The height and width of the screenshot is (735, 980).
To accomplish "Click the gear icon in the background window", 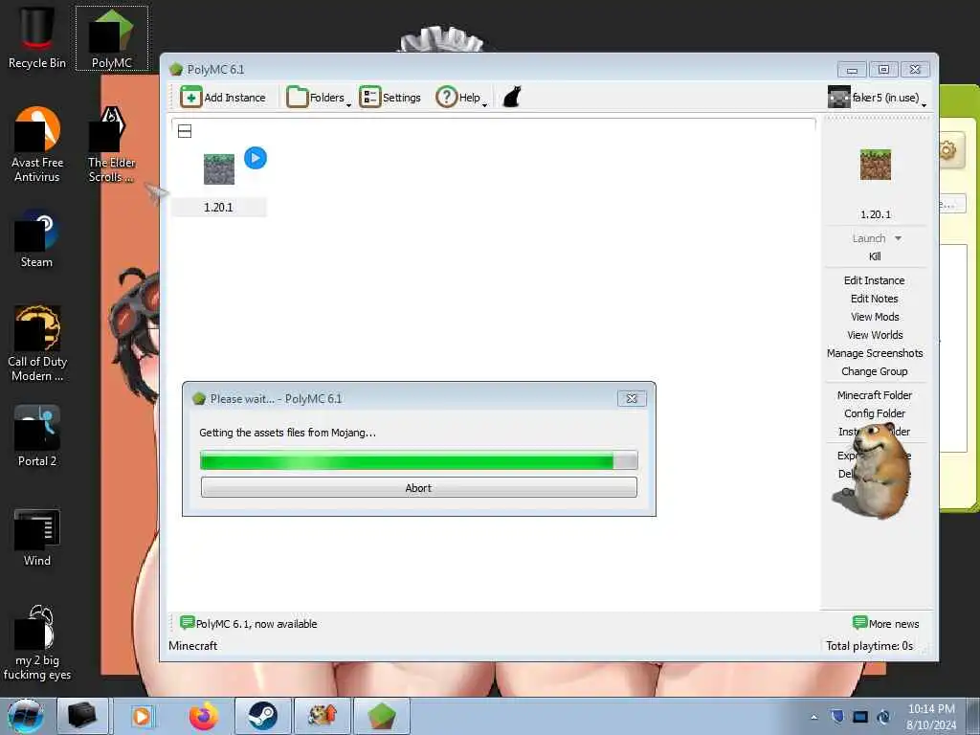I will coord(947,150).
